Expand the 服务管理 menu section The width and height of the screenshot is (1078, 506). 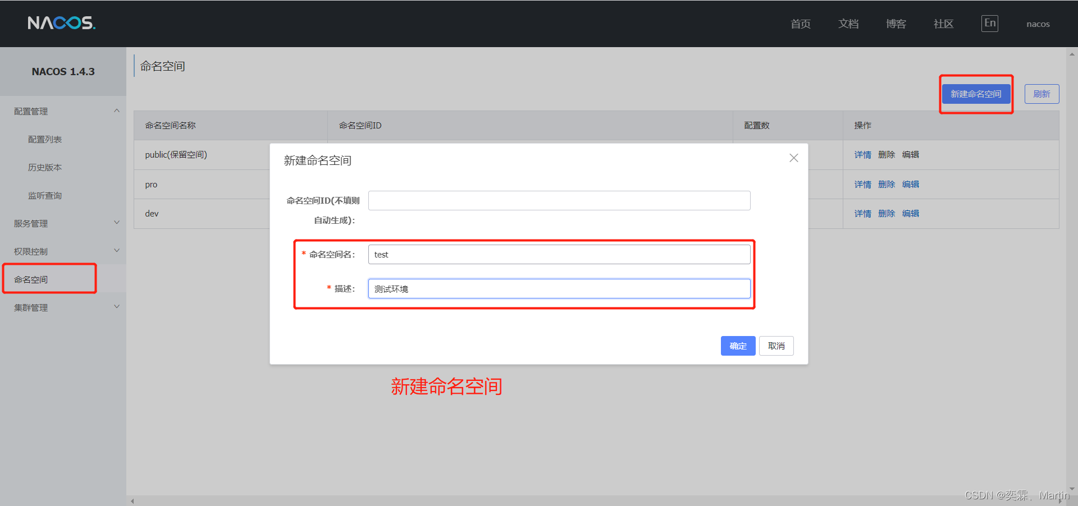tap(116, 223)
